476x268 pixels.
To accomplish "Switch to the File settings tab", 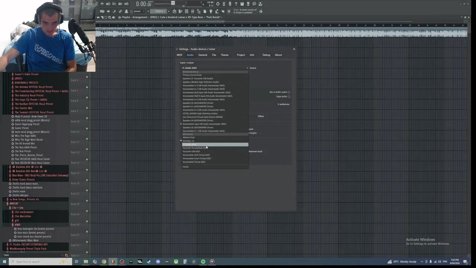I will 214,55.
